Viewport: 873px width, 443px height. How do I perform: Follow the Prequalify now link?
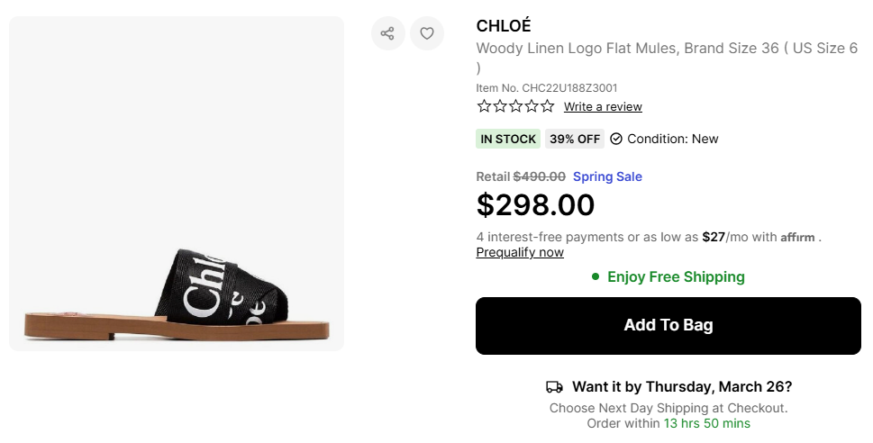(520, 252)
